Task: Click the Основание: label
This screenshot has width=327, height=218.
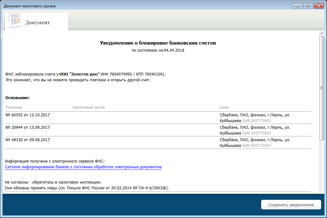Action: tap(18, 98)
